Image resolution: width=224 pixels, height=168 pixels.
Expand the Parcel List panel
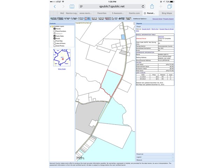[155, 154]
